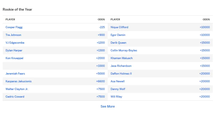The image size is (215, 114).
Task: Expand list with See More
Action: [x=107, y=106]
